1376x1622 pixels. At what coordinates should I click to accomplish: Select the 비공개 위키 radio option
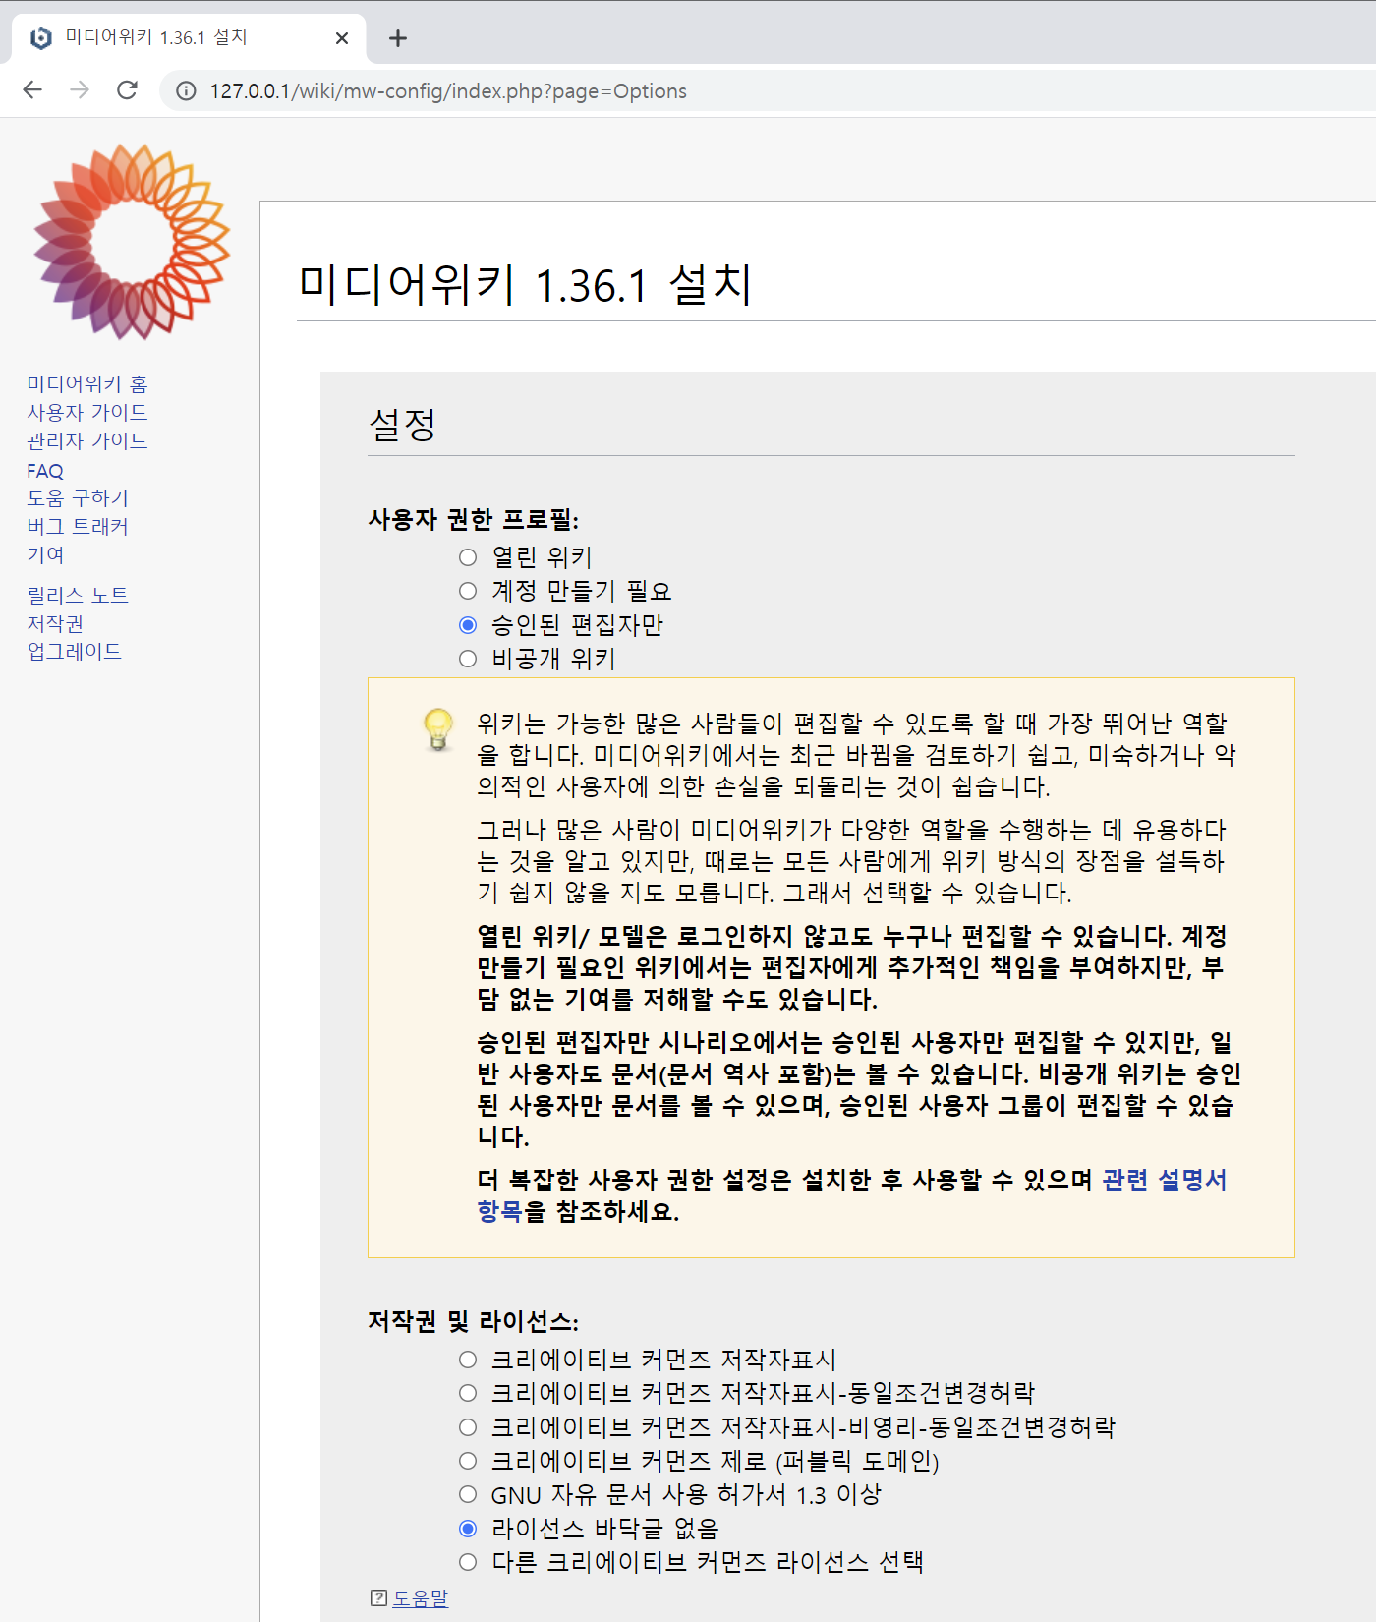pyautogui.click(x=468, y=659)
